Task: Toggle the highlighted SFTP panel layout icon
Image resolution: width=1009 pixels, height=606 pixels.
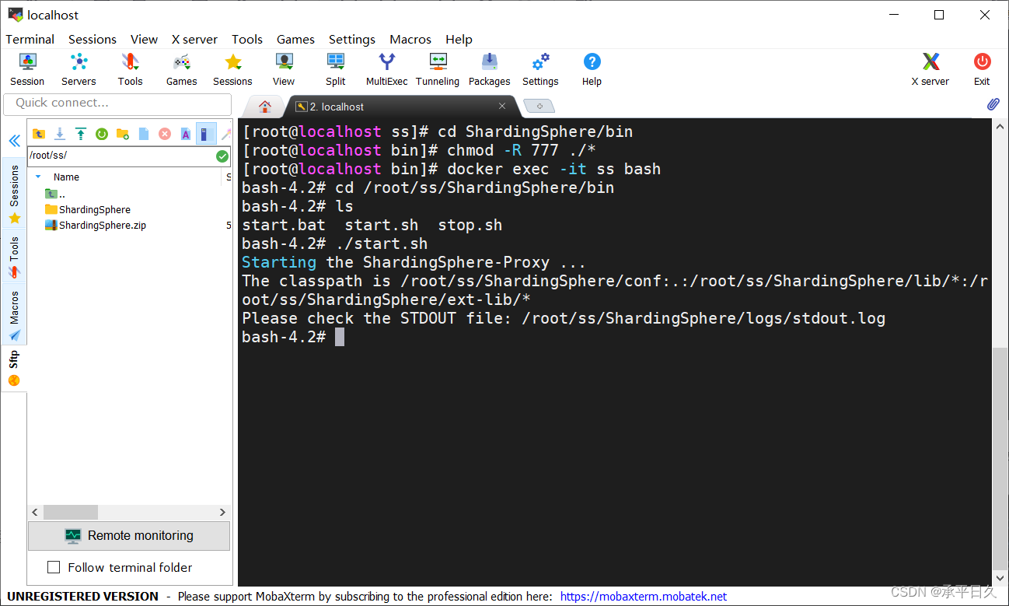Action: coord(206,134)
